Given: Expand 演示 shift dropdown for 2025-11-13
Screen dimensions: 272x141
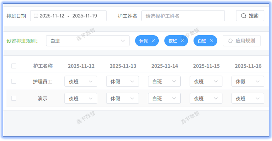Looking at the screenshot, I should click(123, 98).
